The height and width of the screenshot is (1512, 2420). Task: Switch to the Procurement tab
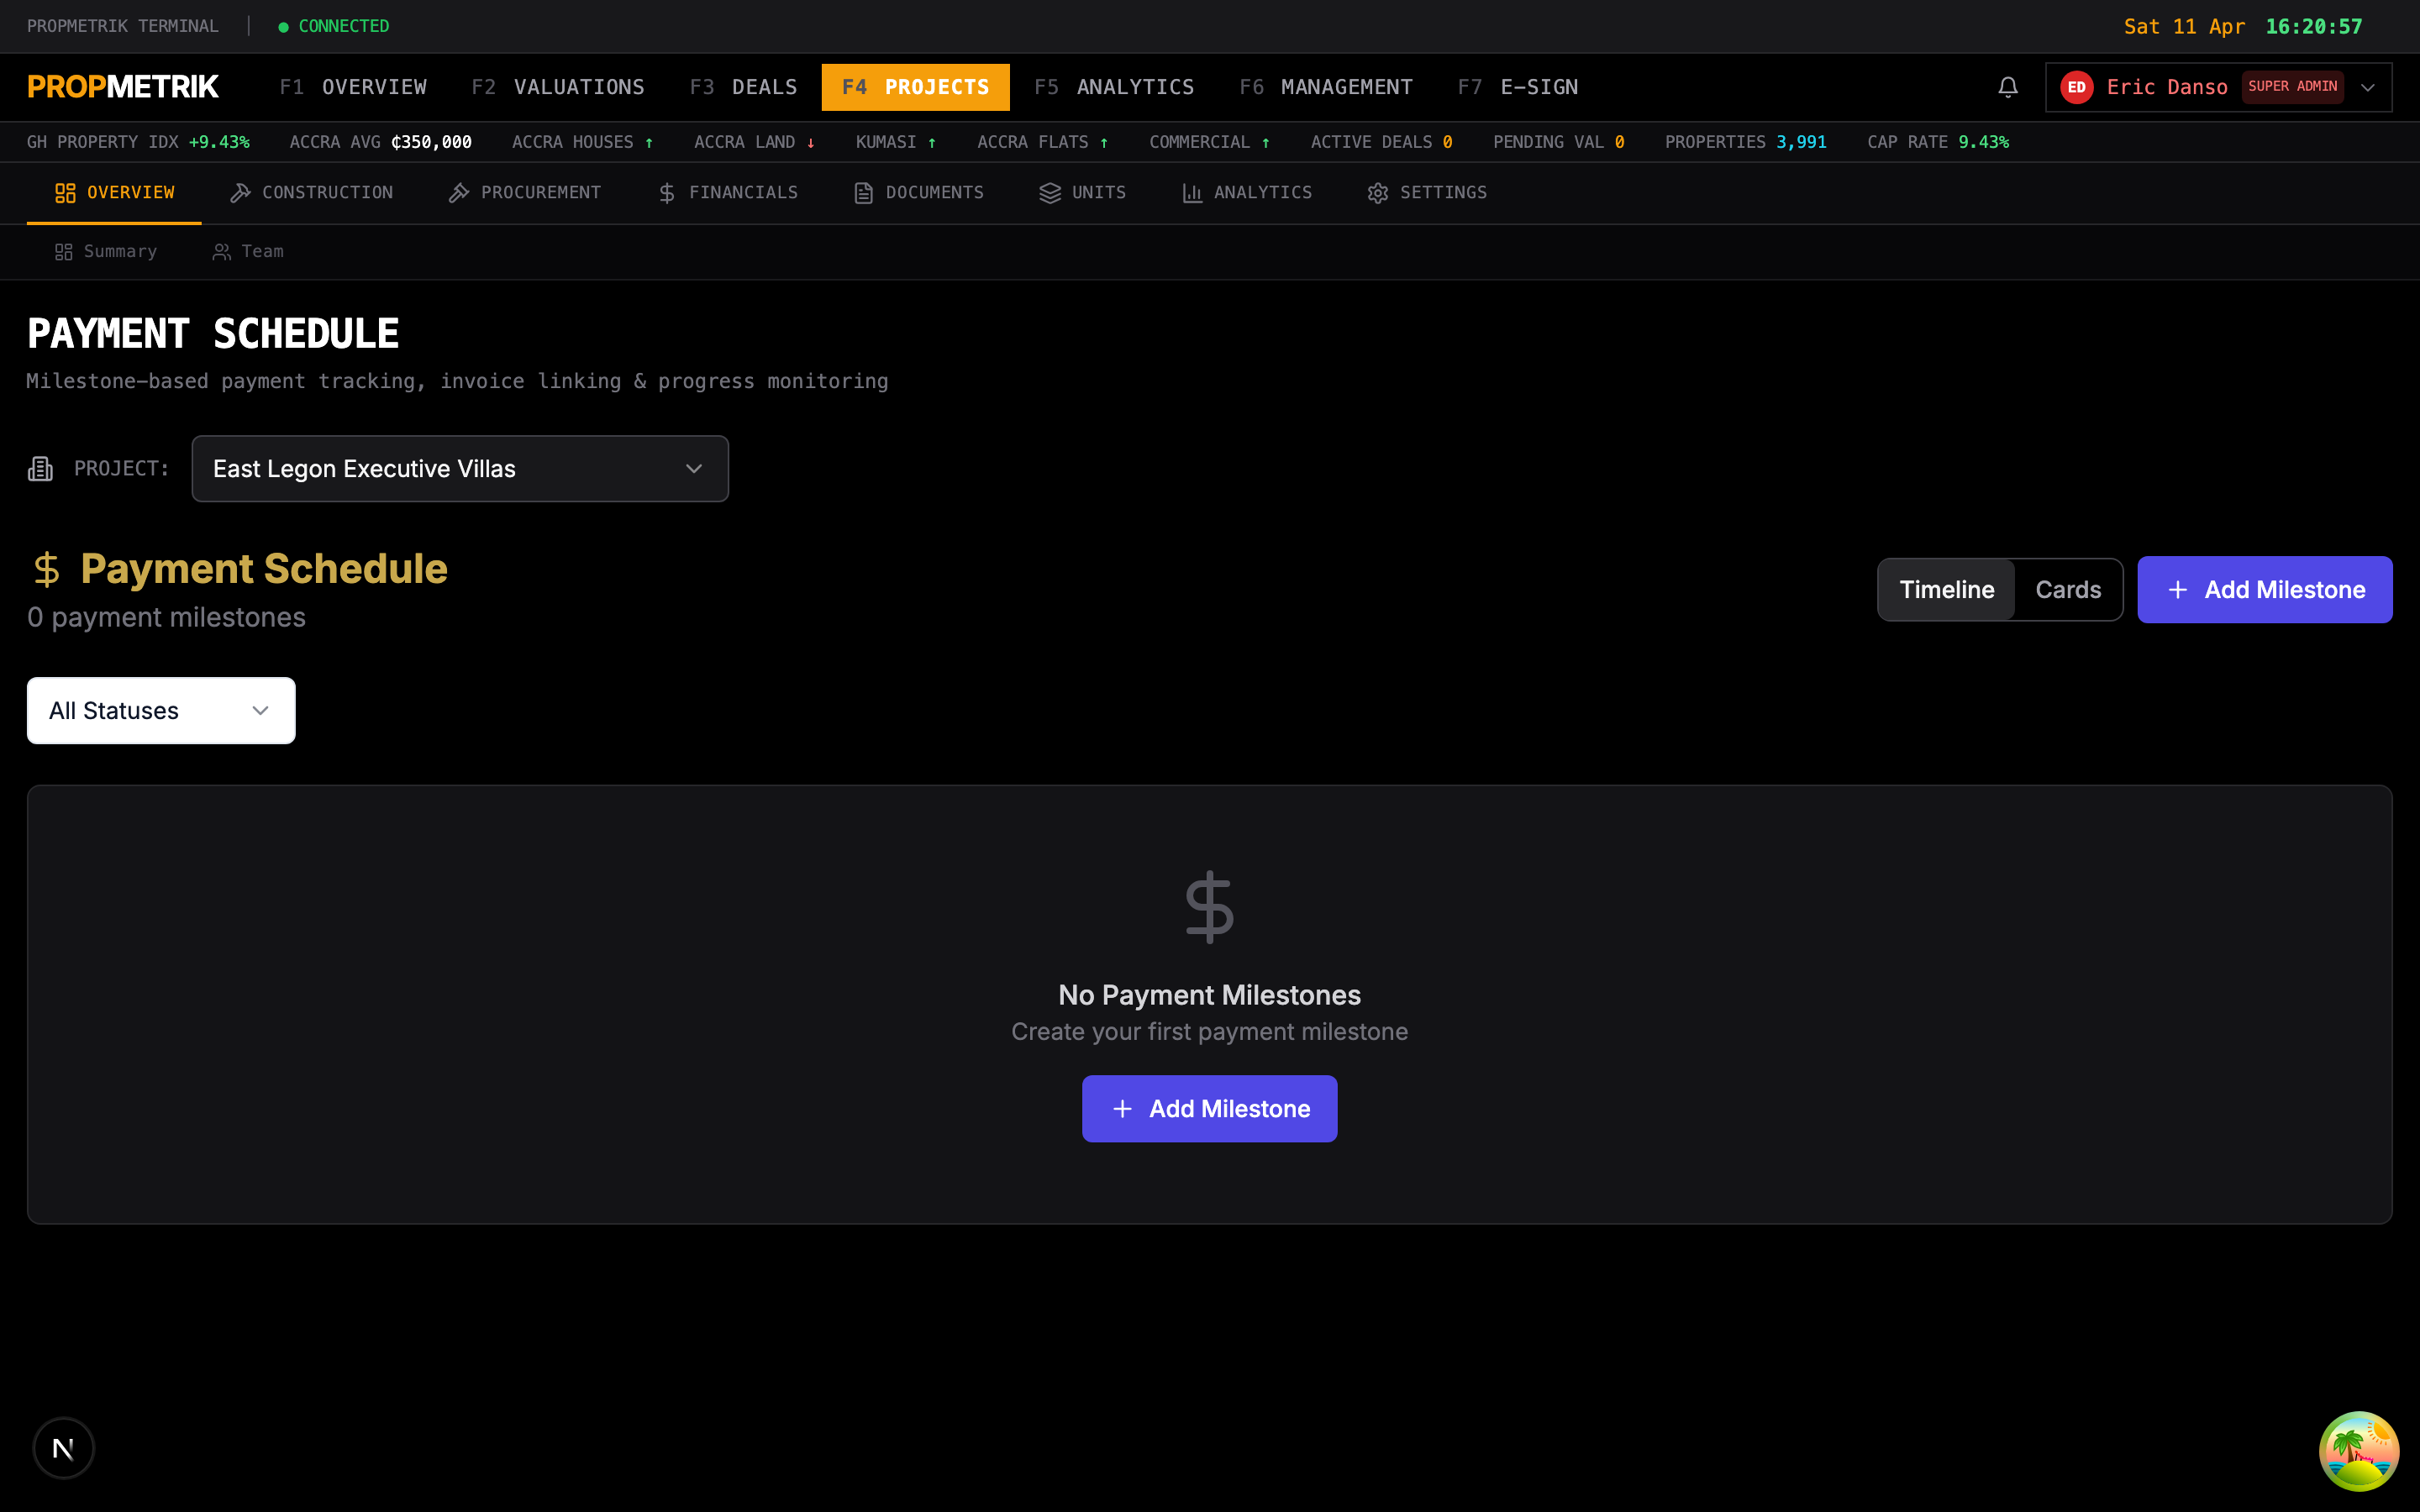525,193
